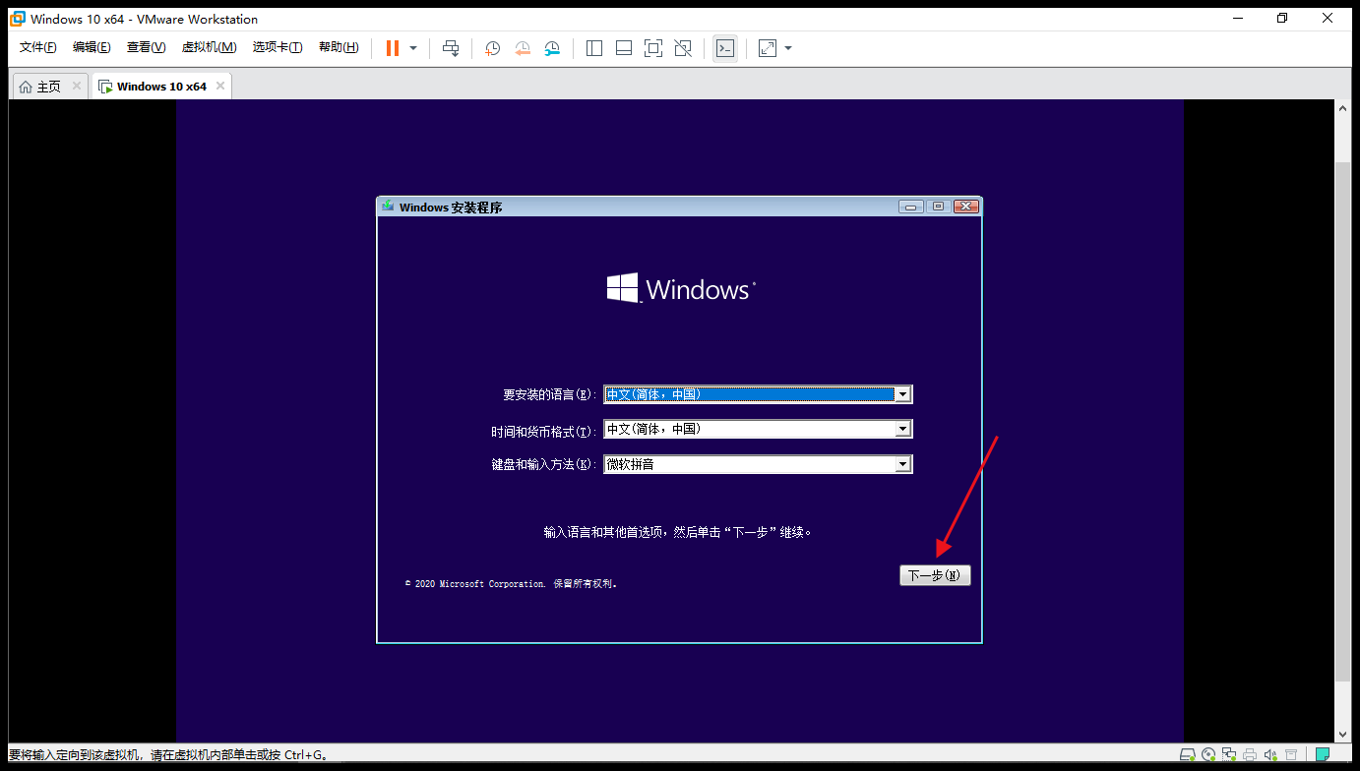This screenshot has height=771, width=1360.
Task: Minimize the VMware Workstation window
Action: pyautogui.click(x=1237, y=18)
